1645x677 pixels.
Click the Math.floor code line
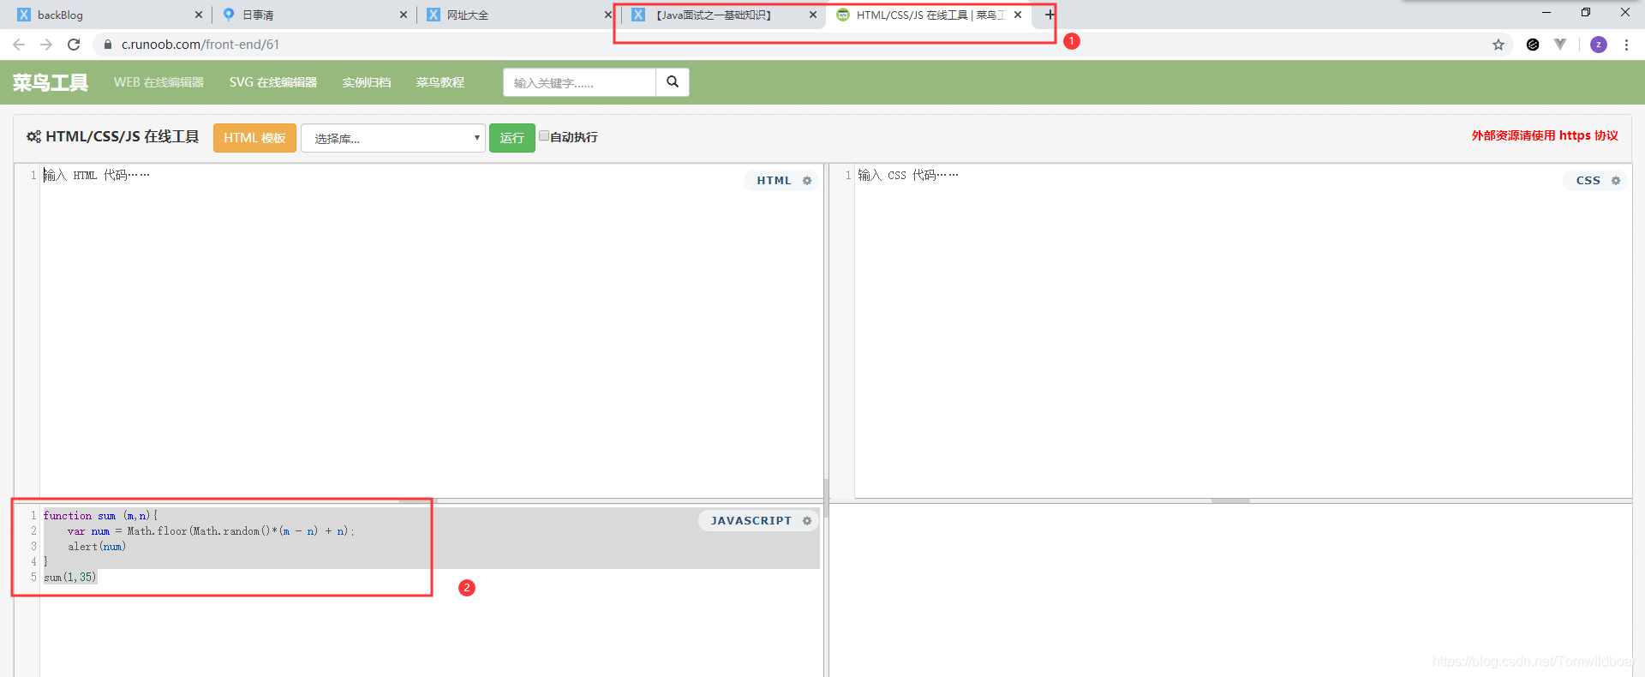[x=211, y=531]
